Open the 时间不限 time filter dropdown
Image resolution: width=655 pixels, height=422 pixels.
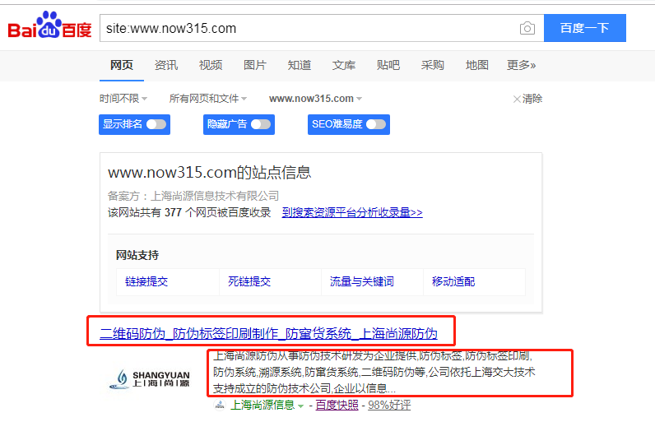tap(123, 99)
